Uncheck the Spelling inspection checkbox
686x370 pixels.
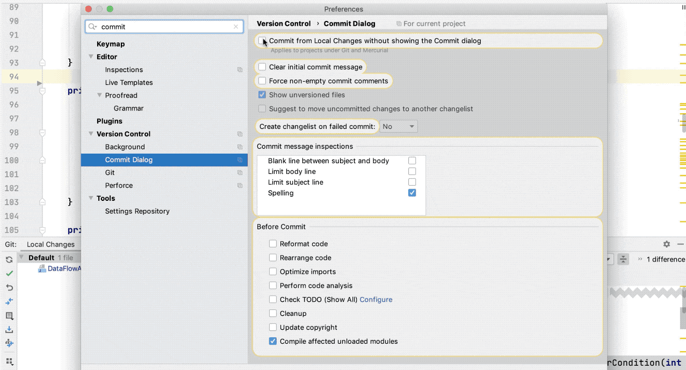coord(412,193)
